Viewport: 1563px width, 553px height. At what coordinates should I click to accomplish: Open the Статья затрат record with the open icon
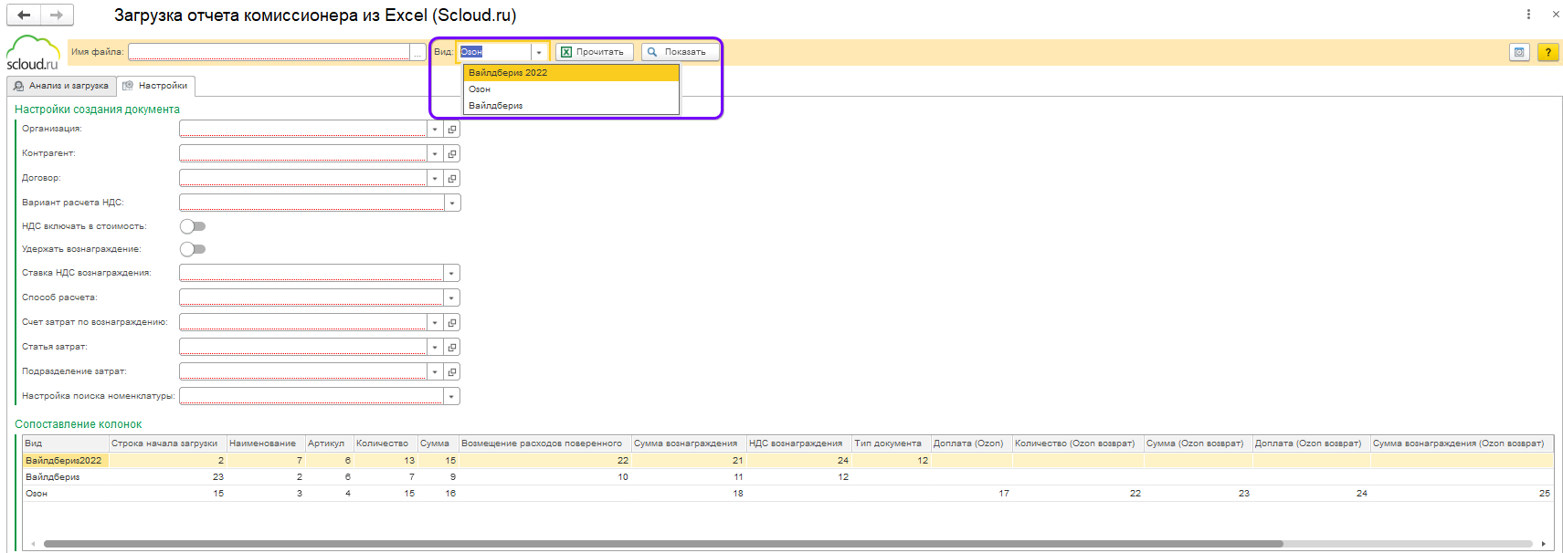452,347
